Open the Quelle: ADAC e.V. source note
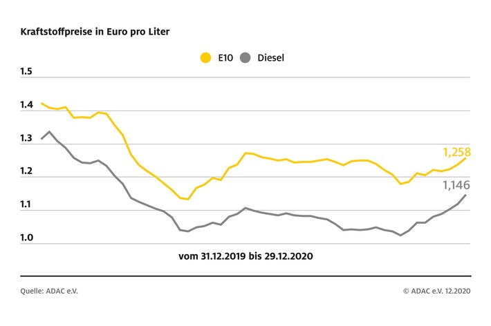The image size is (491, 326). pos(48,291)
